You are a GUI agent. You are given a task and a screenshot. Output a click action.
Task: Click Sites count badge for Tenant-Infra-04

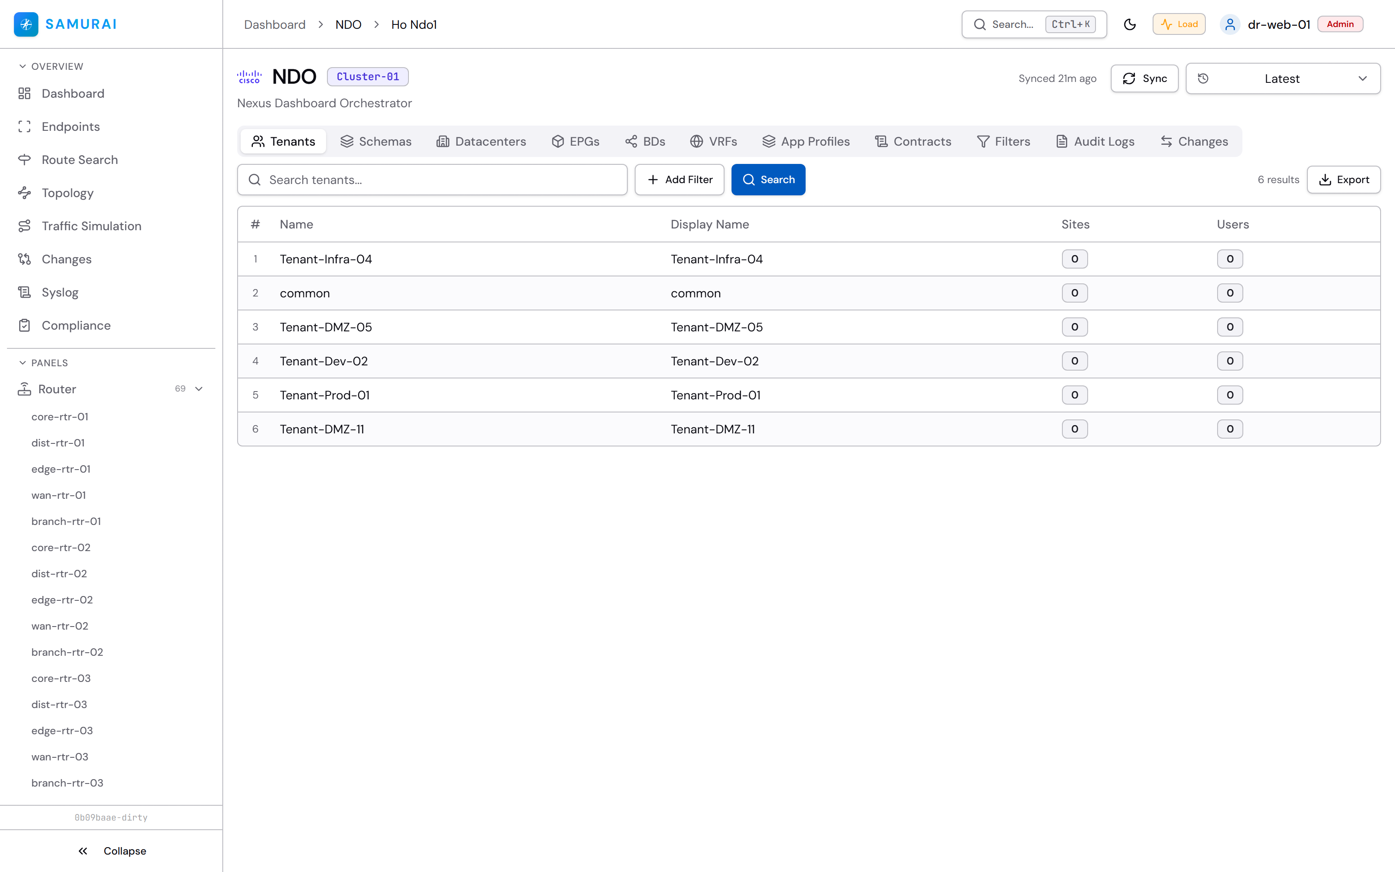pos(1075,259)
